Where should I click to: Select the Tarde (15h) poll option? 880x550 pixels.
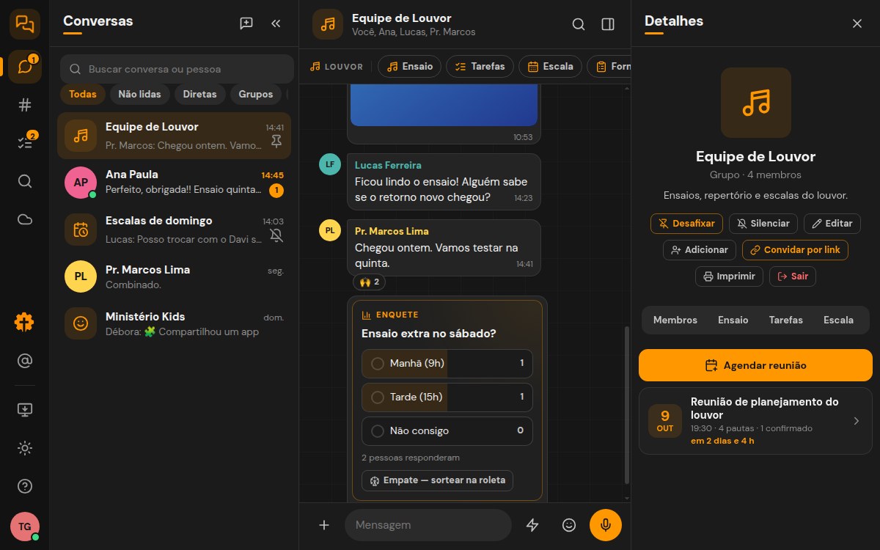click(x=447, y=397)
